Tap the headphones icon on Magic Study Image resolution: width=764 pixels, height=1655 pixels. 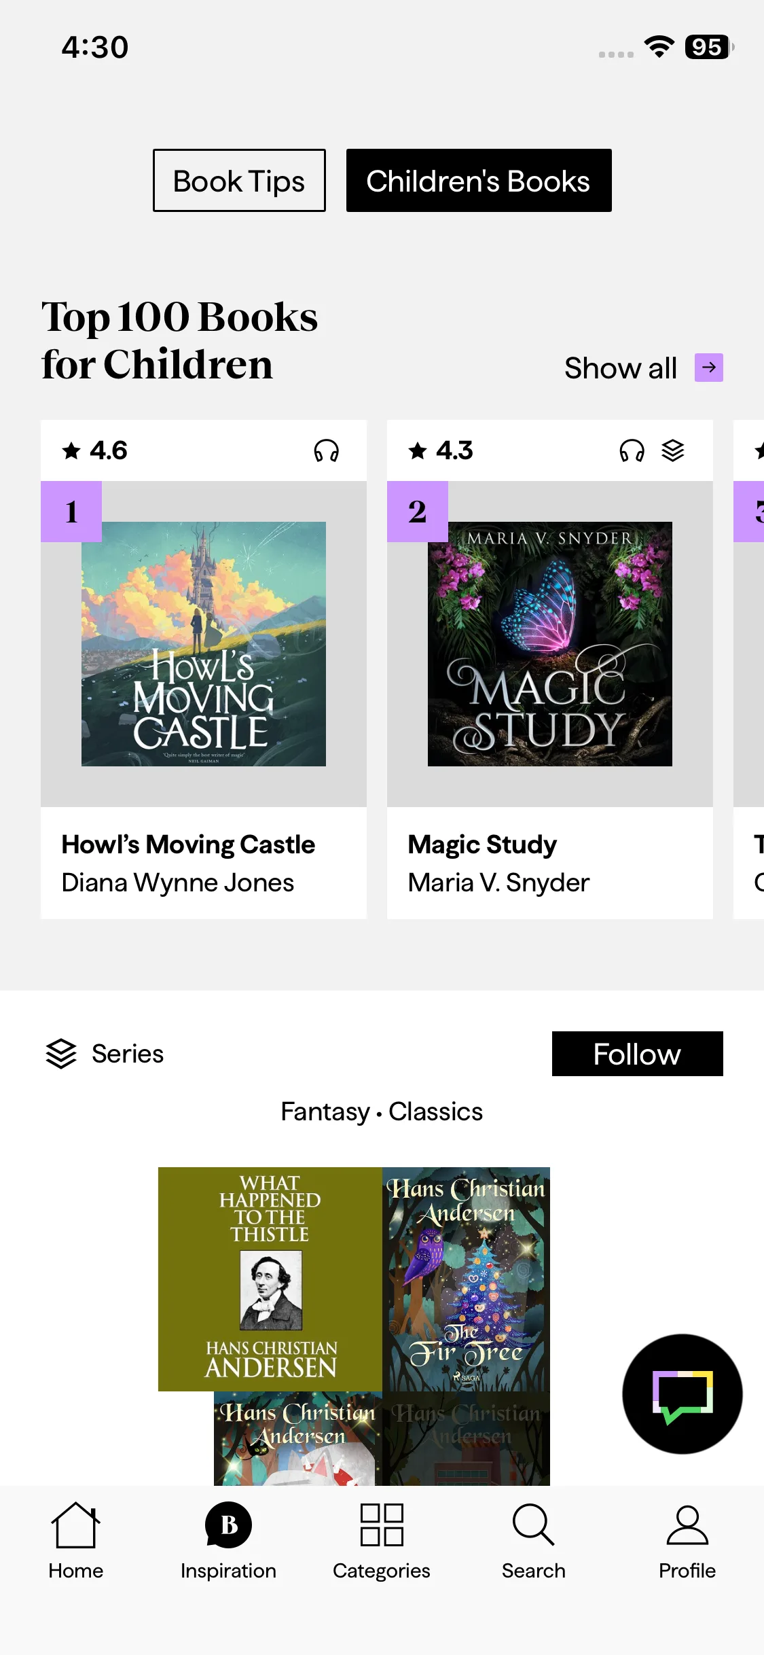click(x=632, y=450)
